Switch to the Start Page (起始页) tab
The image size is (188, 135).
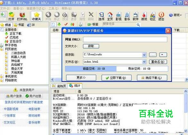(59, 86)
